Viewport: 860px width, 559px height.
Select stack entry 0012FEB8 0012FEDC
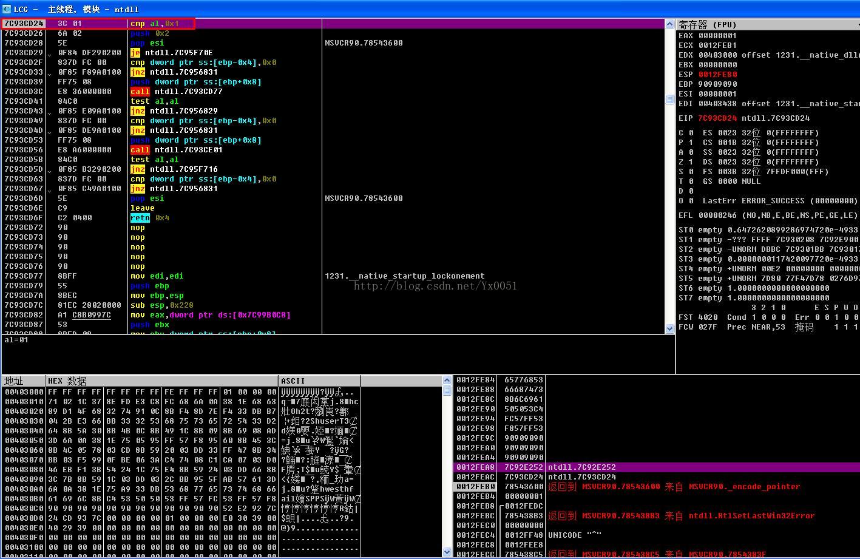click(x=657, y=506)
